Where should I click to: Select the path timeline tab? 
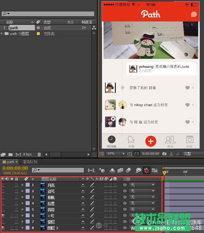click(10, 162)
